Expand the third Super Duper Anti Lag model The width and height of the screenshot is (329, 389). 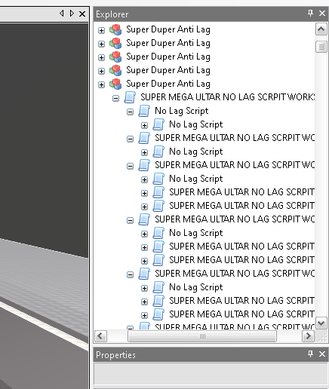[x=101, y=57]
